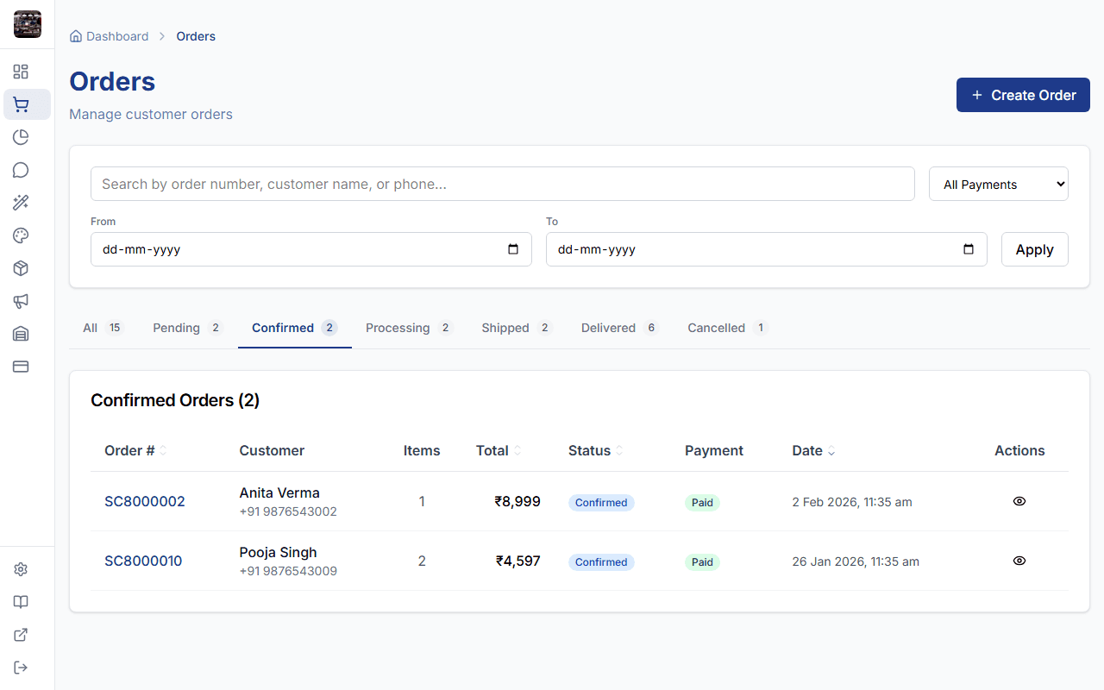
Task: Switch to the Cancelled tab
Action: [x=728, y=328]
